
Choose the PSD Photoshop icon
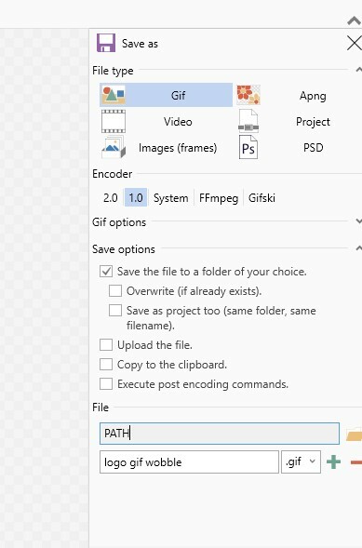click(x=248, y=148)
